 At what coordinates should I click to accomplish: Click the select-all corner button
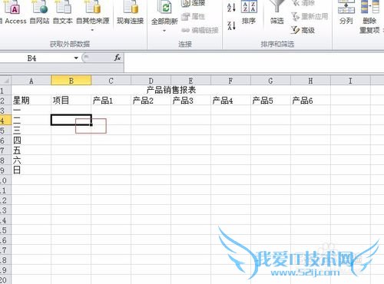(x=5, y=81)
